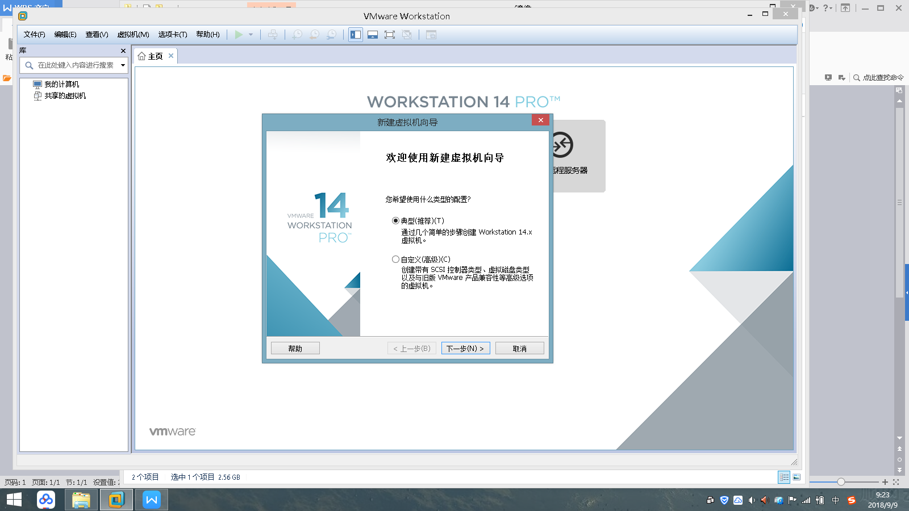Viewport: 909px width, 511px height.
Task: Click the take snapshot toolbar icon
Action: pos(297,35)
